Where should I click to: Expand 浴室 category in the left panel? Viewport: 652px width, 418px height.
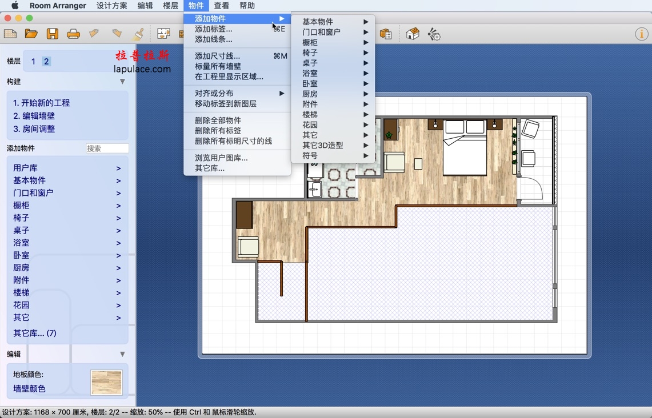pos(67,243)
